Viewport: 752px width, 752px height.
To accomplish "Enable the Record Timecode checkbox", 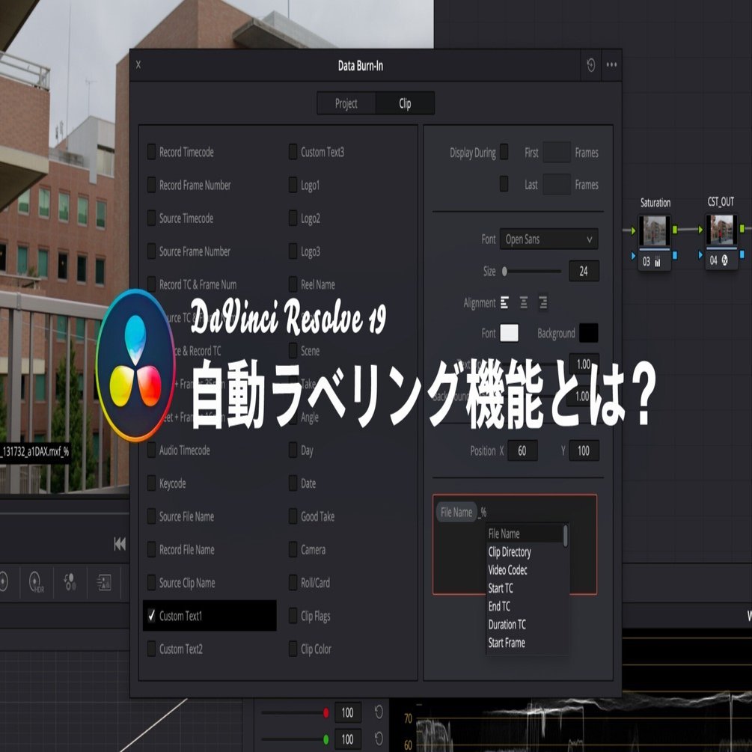I will point(153,153).
